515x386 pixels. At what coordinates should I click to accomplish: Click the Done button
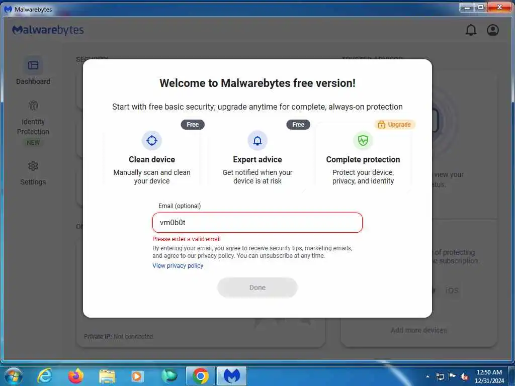(x=257, y=287)
